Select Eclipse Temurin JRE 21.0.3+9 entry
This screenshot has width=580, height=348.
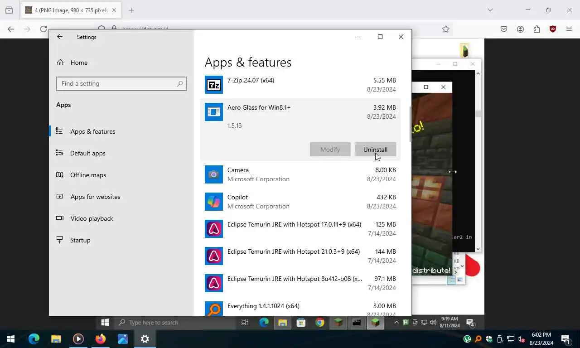[x=300, y=256]
